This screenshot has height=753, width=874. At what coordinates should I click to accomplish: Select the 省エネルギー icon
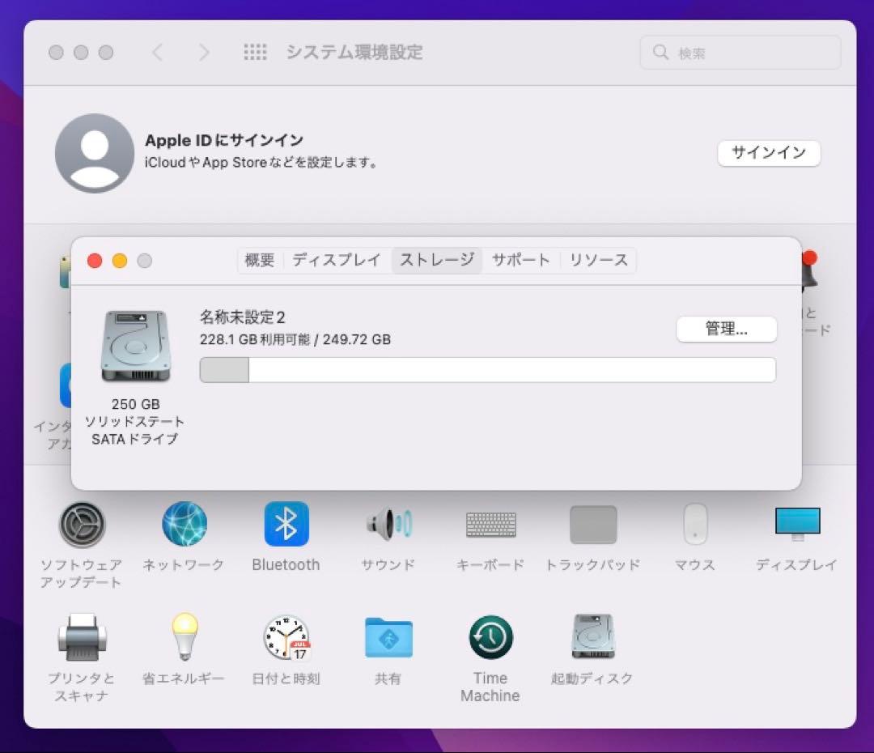(x=184, y=638)
